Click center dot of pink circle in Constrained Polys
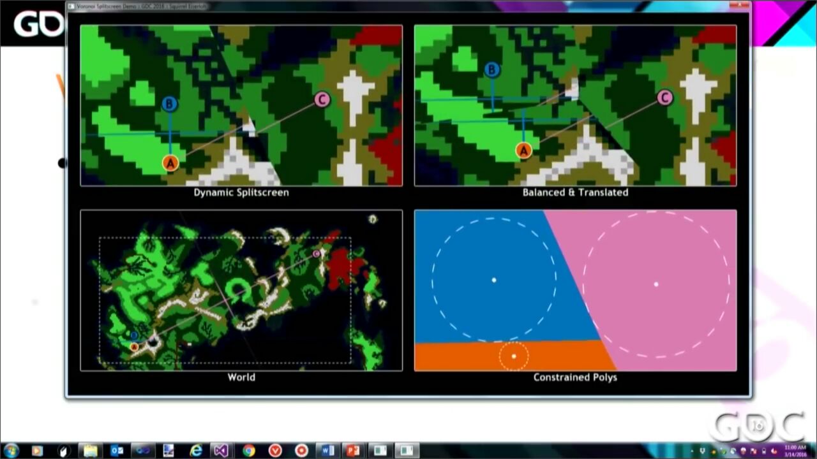 656,284
